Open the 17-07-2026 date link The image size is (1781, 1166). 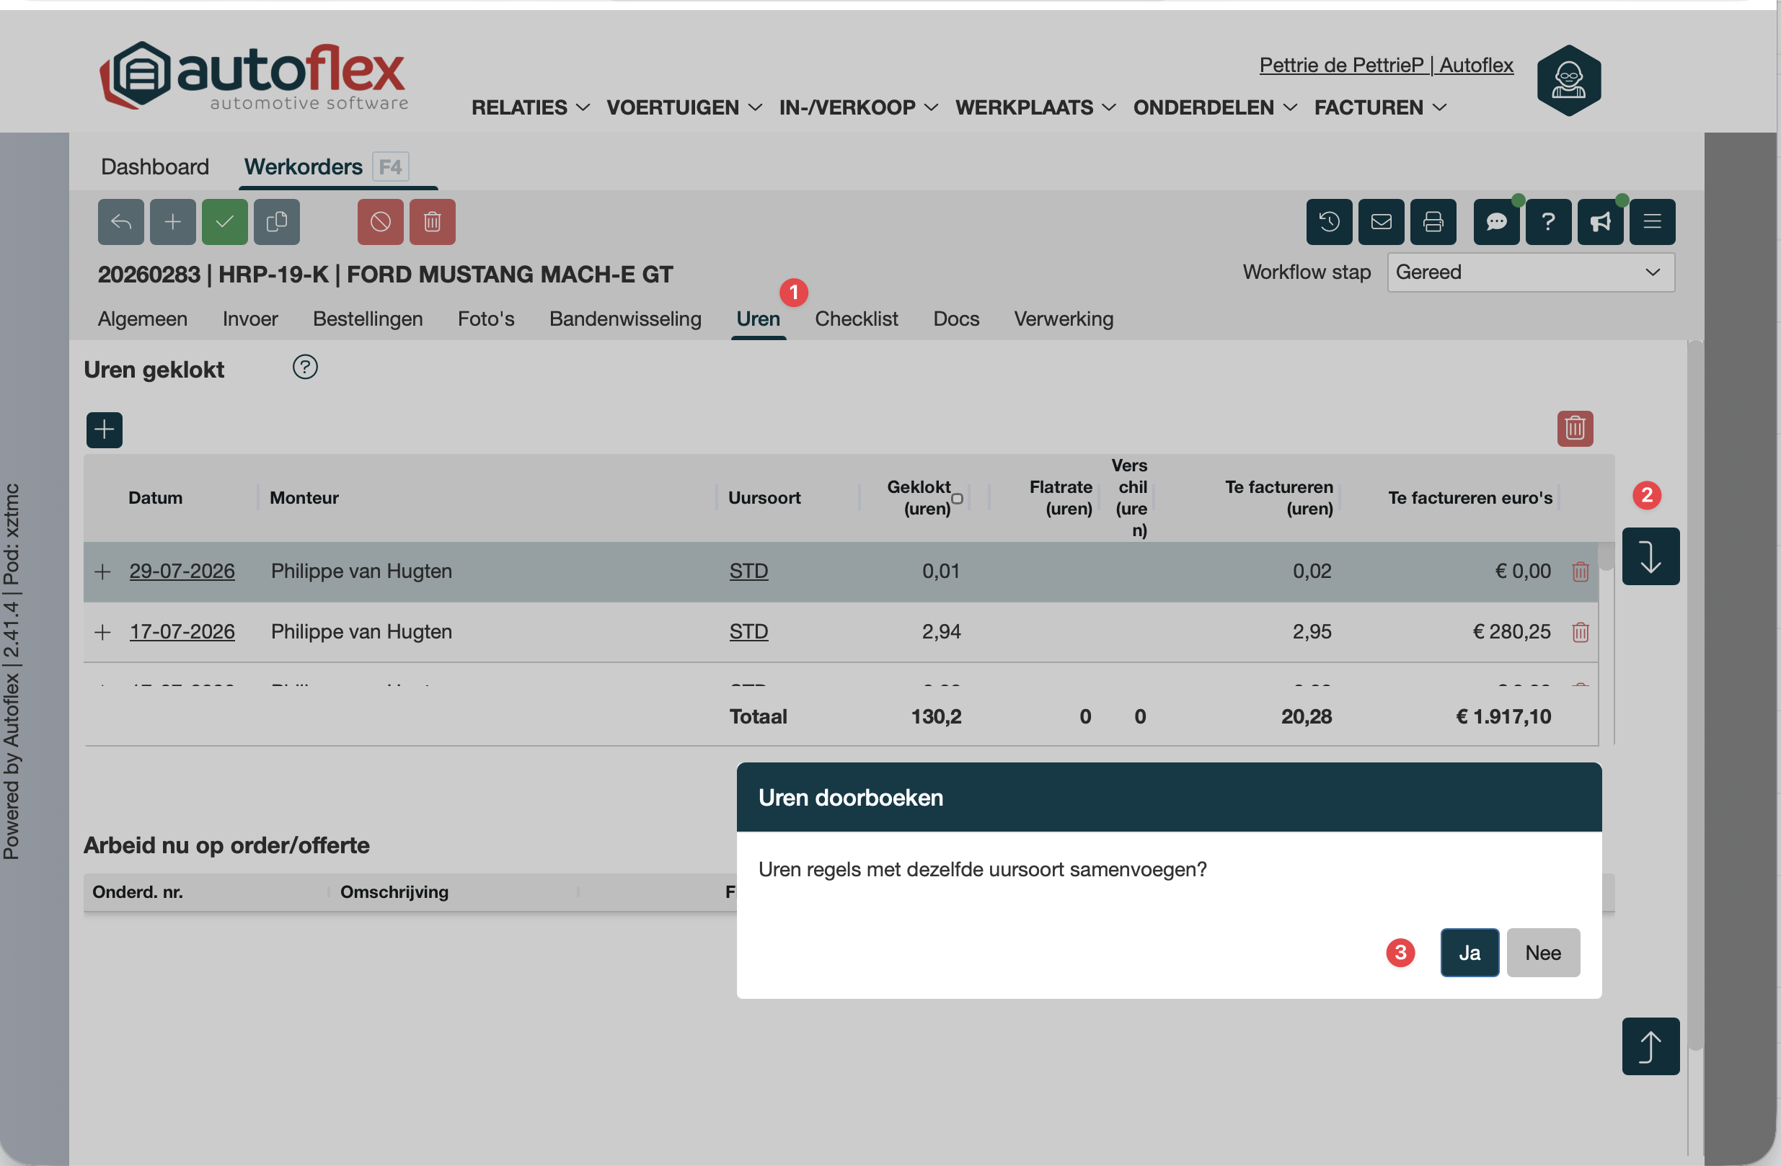(x=182, y=632)
